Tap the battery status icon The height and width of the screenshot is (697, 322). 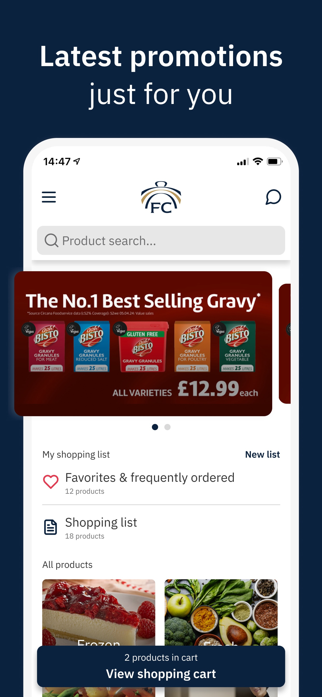coord(274,162)
